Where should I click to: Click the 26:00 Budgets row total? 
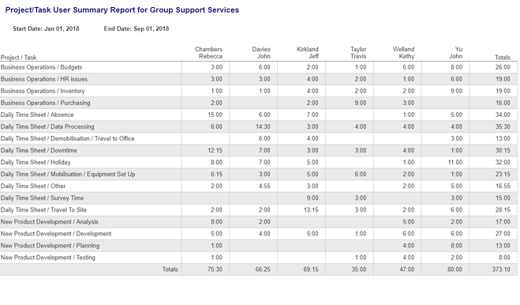coord(503,67)
